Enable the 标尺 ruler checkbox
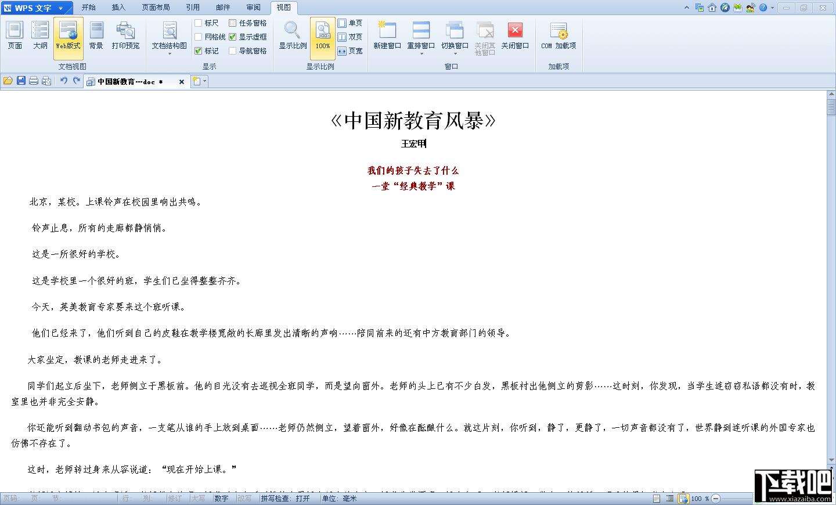The height and width of the screenshot is (505, 836). click(x=200, y=23)
